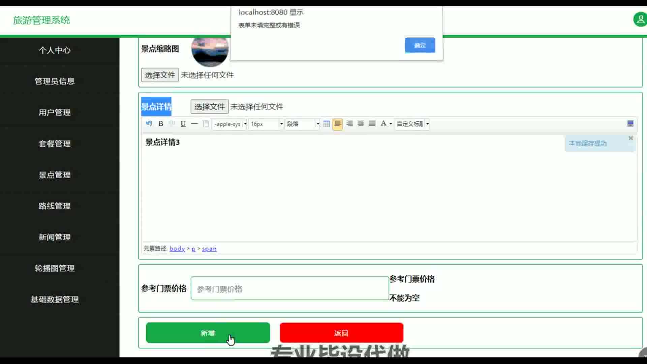Click the center-align text icon
Viewport: 647px width, 364px height.
(361, 124)
